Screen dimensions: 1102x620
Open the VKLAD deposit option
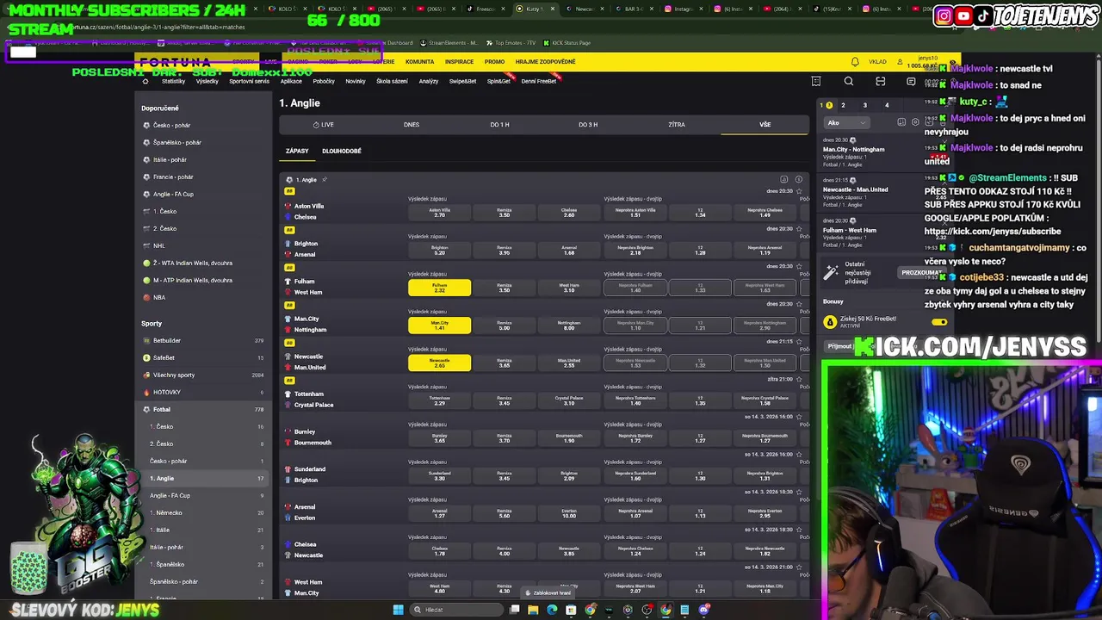click(877, 62)
